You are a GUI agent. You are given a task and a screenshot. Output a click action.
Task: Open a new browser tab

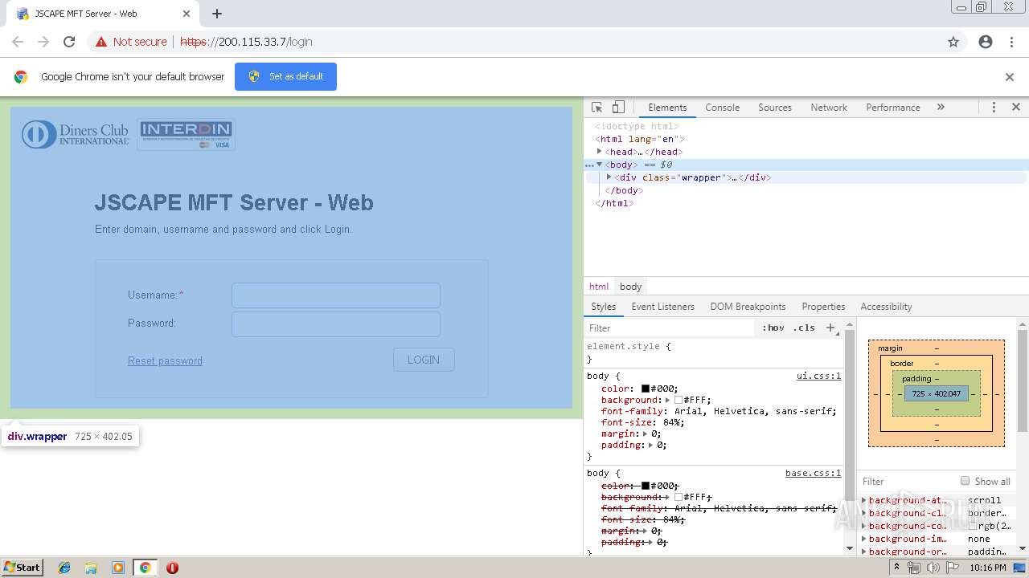[217, 14]
